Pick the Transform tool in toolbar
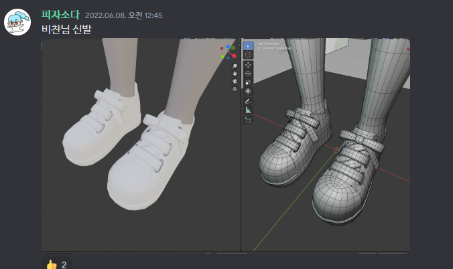 [248, 90]
